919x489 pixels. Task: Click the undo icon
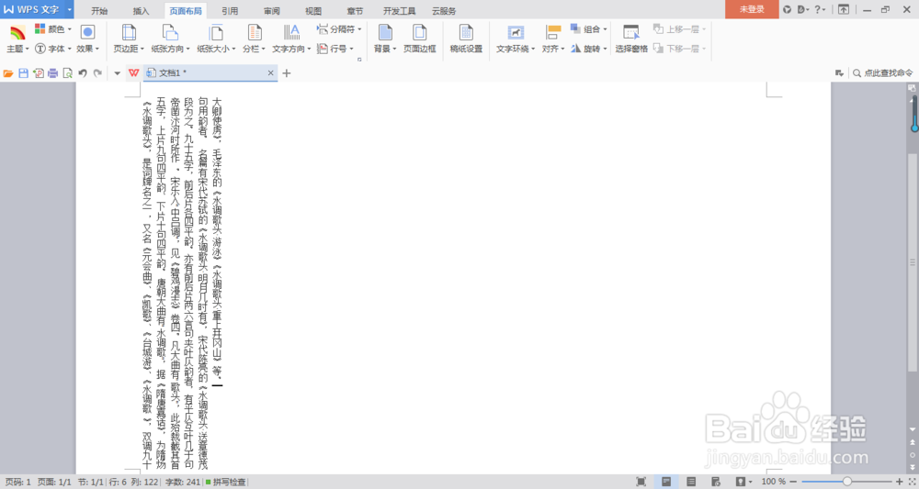click(83, 73)
